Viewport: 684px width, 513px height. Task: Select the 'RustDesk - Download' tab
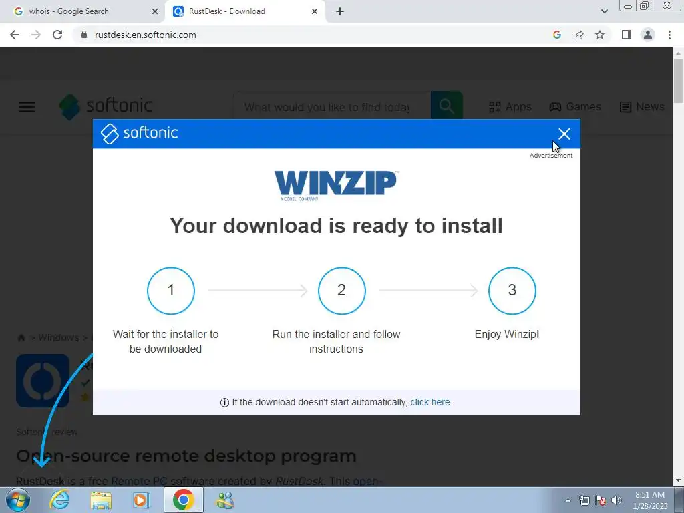click(x=227, y=11)
